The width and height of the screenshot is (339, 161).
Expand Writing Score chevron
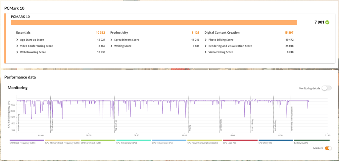(112, 46)
